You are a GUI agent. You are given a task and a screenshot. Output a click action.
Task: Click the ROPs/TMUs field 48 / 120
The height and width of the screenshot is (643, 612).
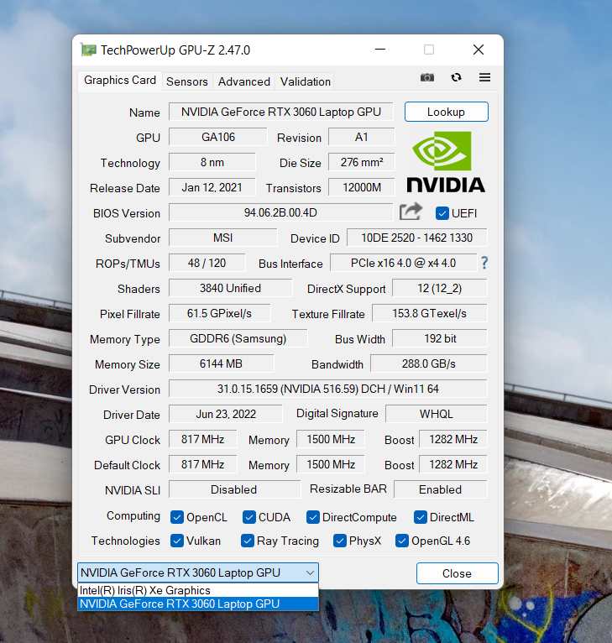207,263
